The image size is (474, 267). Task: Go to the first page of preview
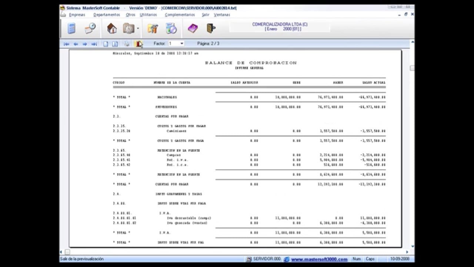click(66, 44)
